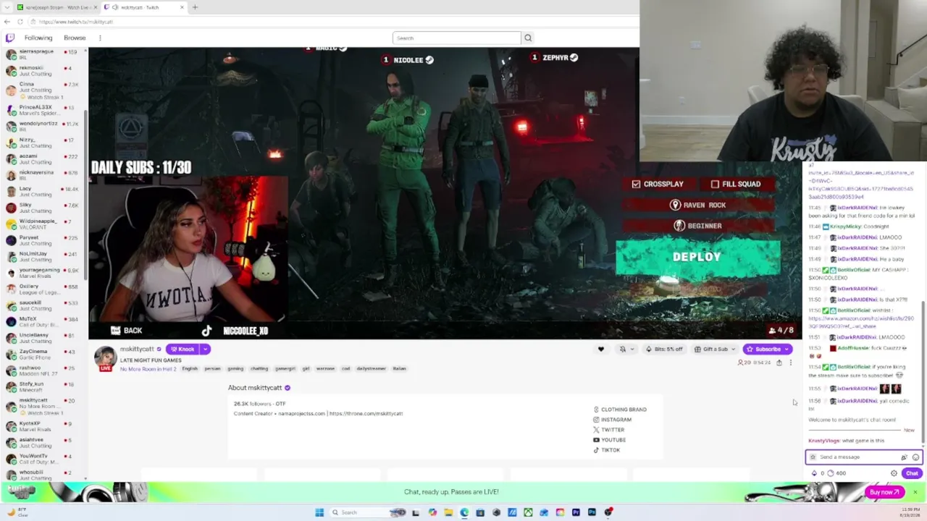Open yourragegaming channel in the sidebar
The image size is (927, 521).
[x=43, y=273]
